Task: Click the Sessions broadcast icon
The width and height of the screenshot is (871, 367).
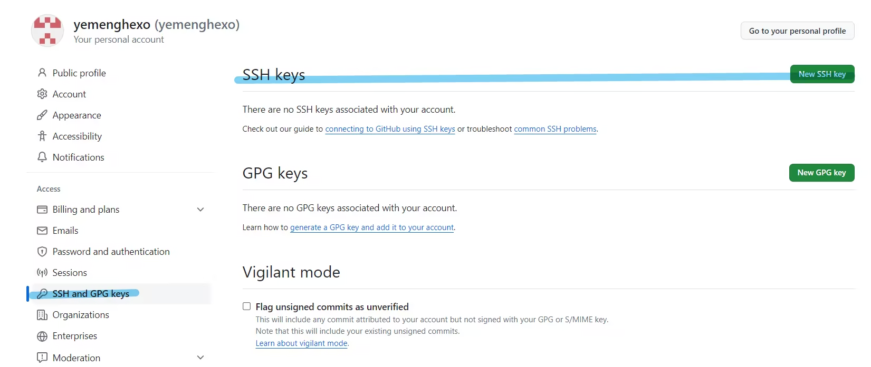Action: tap(42, 273)
